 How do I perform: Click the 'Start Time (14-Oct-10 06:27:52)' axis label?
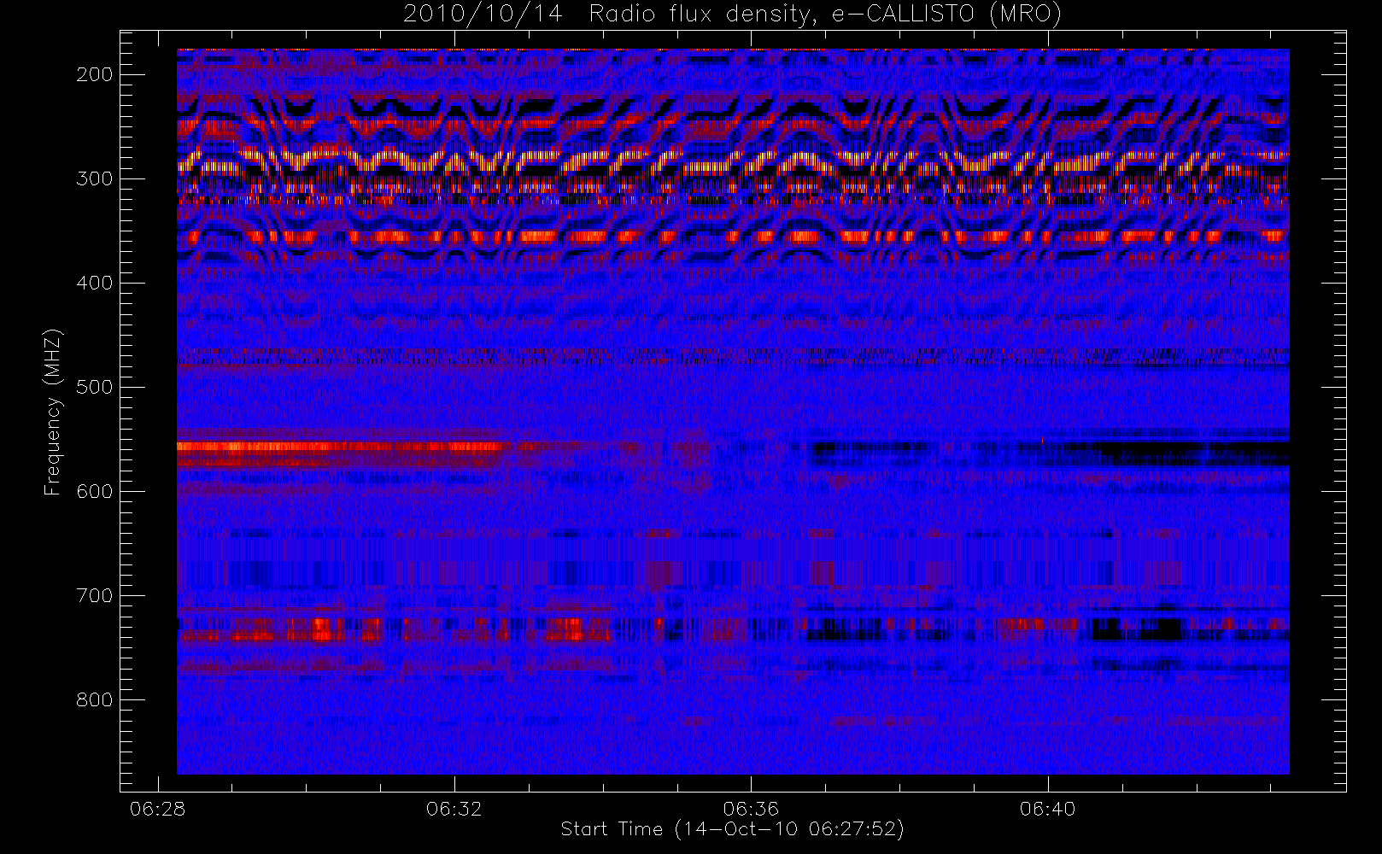[x=732, y=829]
